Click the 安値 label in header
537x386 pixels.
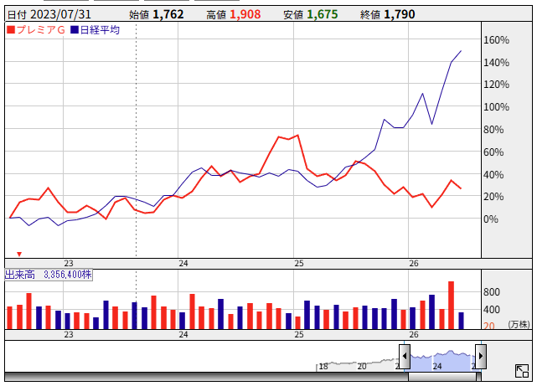[293, 15]
